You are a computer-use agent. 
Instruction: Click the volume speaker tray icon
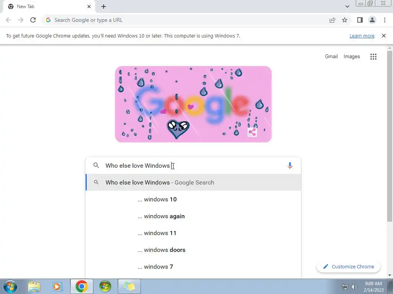354,287
